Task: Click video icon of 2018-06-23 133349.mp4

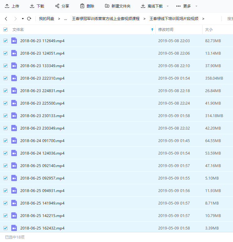Action: (14, 66)
